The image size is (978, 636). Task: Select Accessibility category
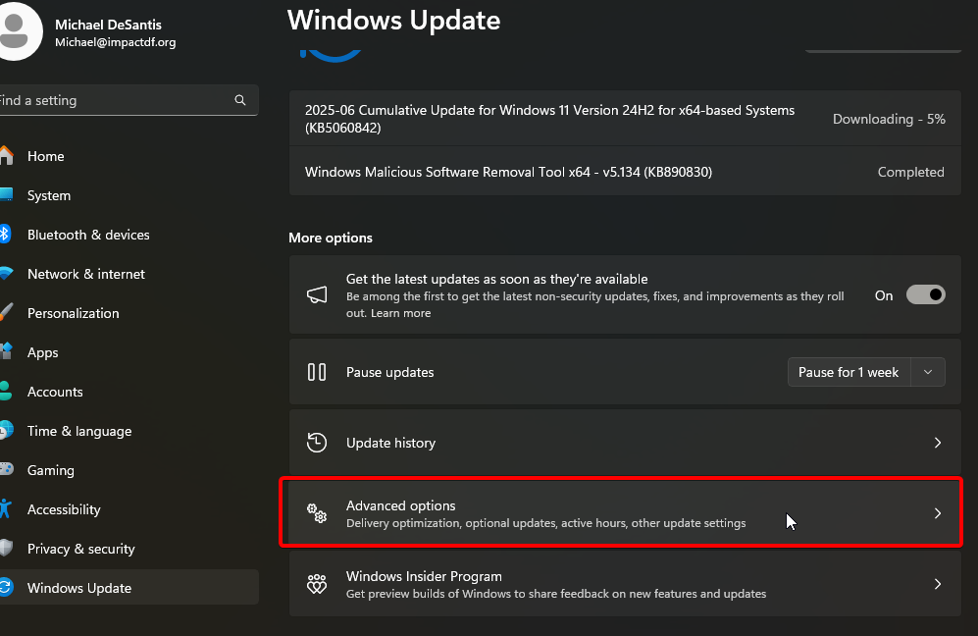[64, 510]
